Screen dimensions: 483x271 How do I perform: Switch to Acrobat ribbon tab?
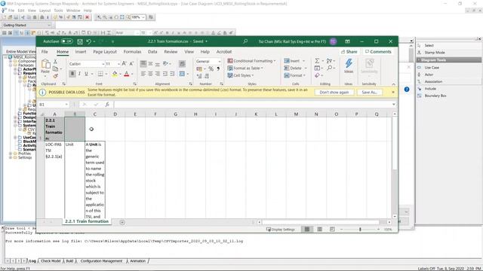pyautogui.click(x=224, y=52)
